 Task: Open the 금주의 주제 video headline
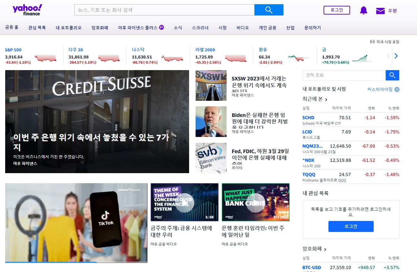(181, 232)
